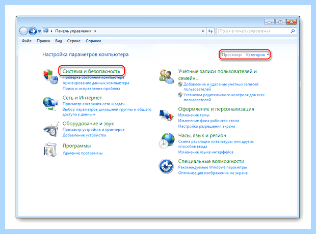Image resolution: width=316 pixels, height=234 pixels.
Task: Expand the breadcrumb arrow before Панель управления
Action: [51, 31]
